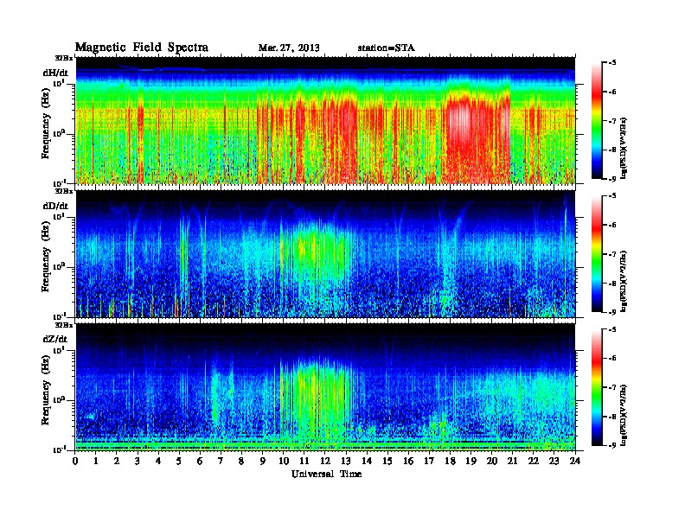
Task: Click the dH/dt panel color scale bar
Action: [x=597, y=120]
